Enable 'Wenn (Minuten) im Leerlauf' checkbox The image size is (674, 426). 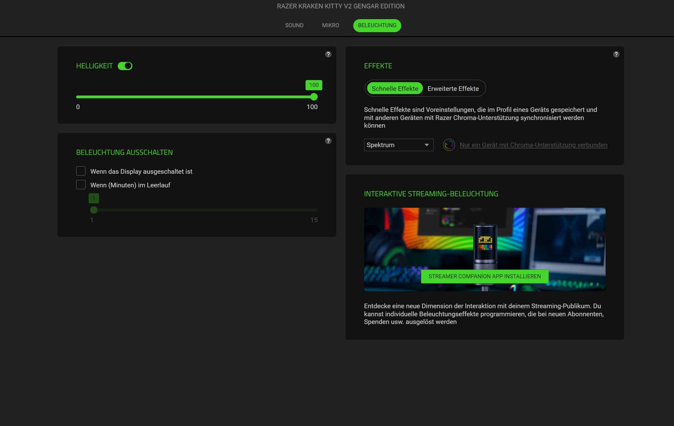pyautogui.click(x=81, y=185)
